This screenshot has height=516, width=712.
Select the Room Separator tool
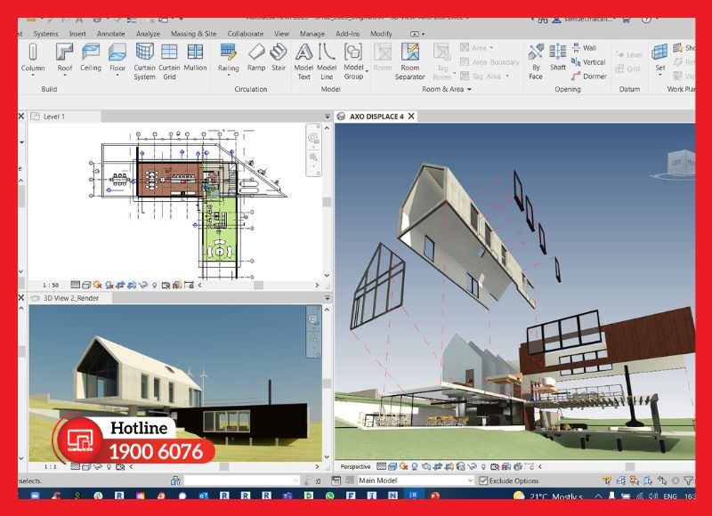pyautogui.click(x=410, y=61)
